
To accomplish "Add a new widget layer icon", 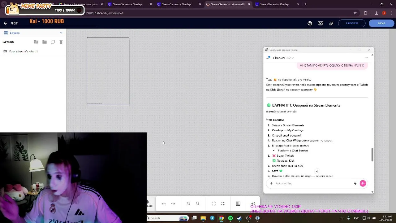I will coord(36,42).
